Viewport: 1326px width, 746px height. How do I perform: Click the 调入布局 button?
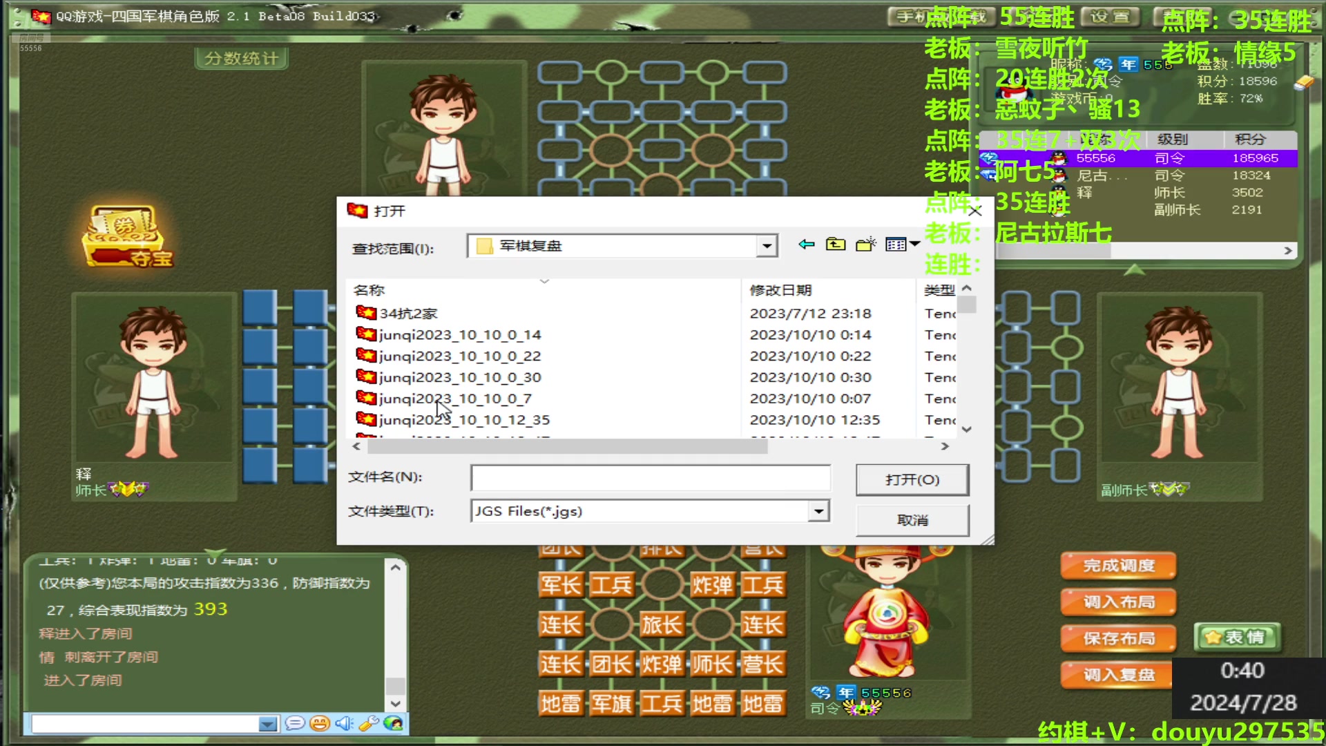(x=1118, y=602)
